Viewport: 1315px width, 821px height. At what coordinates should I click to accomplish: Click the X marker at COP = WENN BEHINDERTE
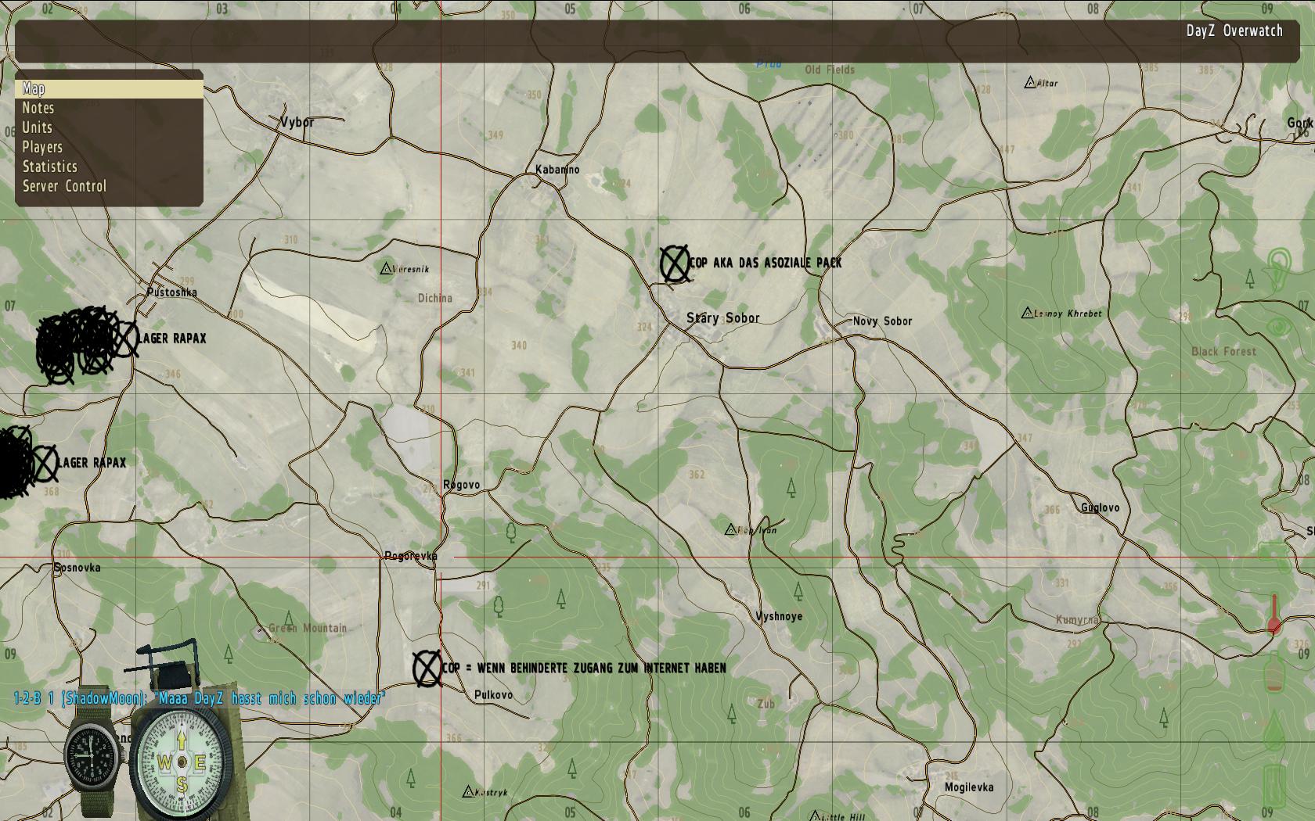(x=427, y=669)
